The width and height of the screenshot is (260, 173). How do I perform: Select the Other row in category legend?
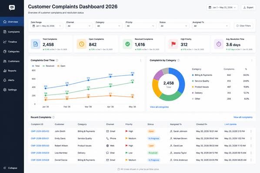point(220,99)
